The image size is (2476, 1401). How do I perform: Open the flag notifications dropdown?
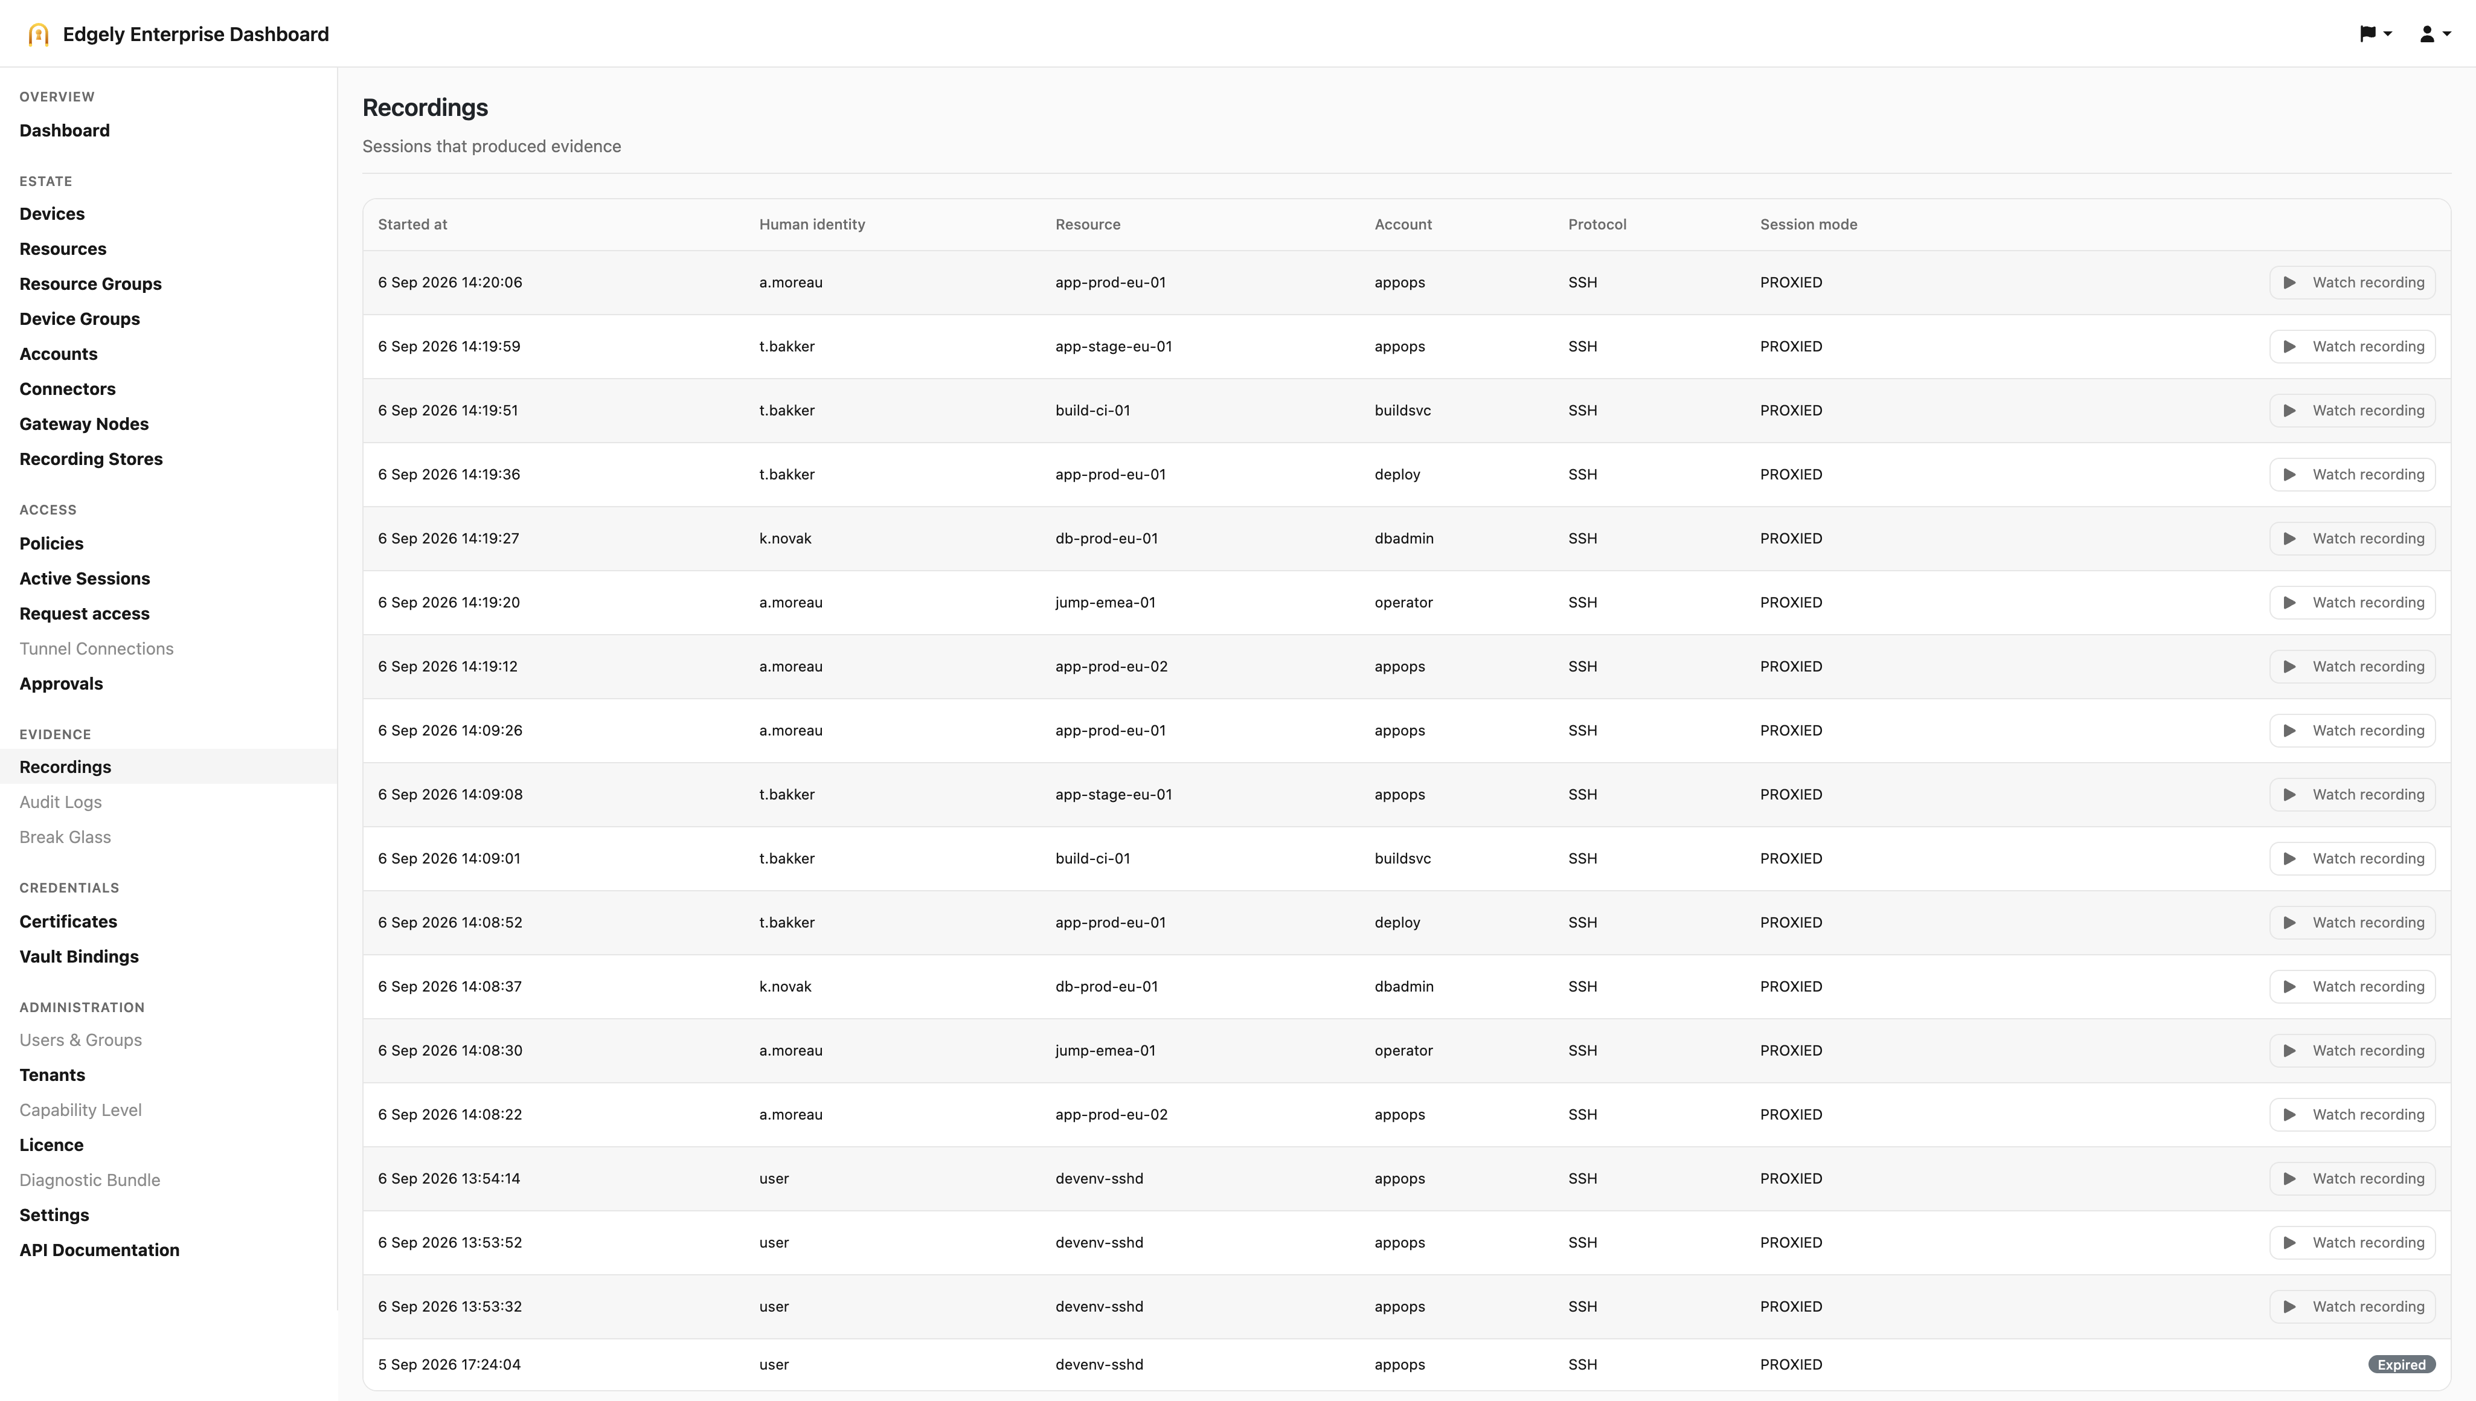tap(2375, 34)
